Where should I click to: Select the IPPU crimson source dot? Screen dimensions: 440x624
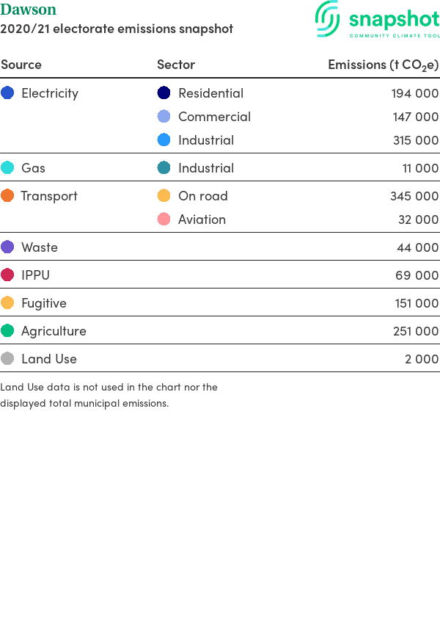point(7,275)
